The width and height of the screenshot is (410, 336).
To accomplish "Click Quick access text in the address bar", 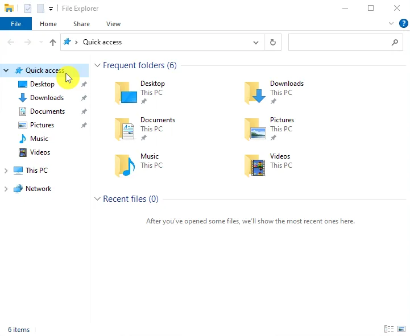I will (x=102, y=42).
